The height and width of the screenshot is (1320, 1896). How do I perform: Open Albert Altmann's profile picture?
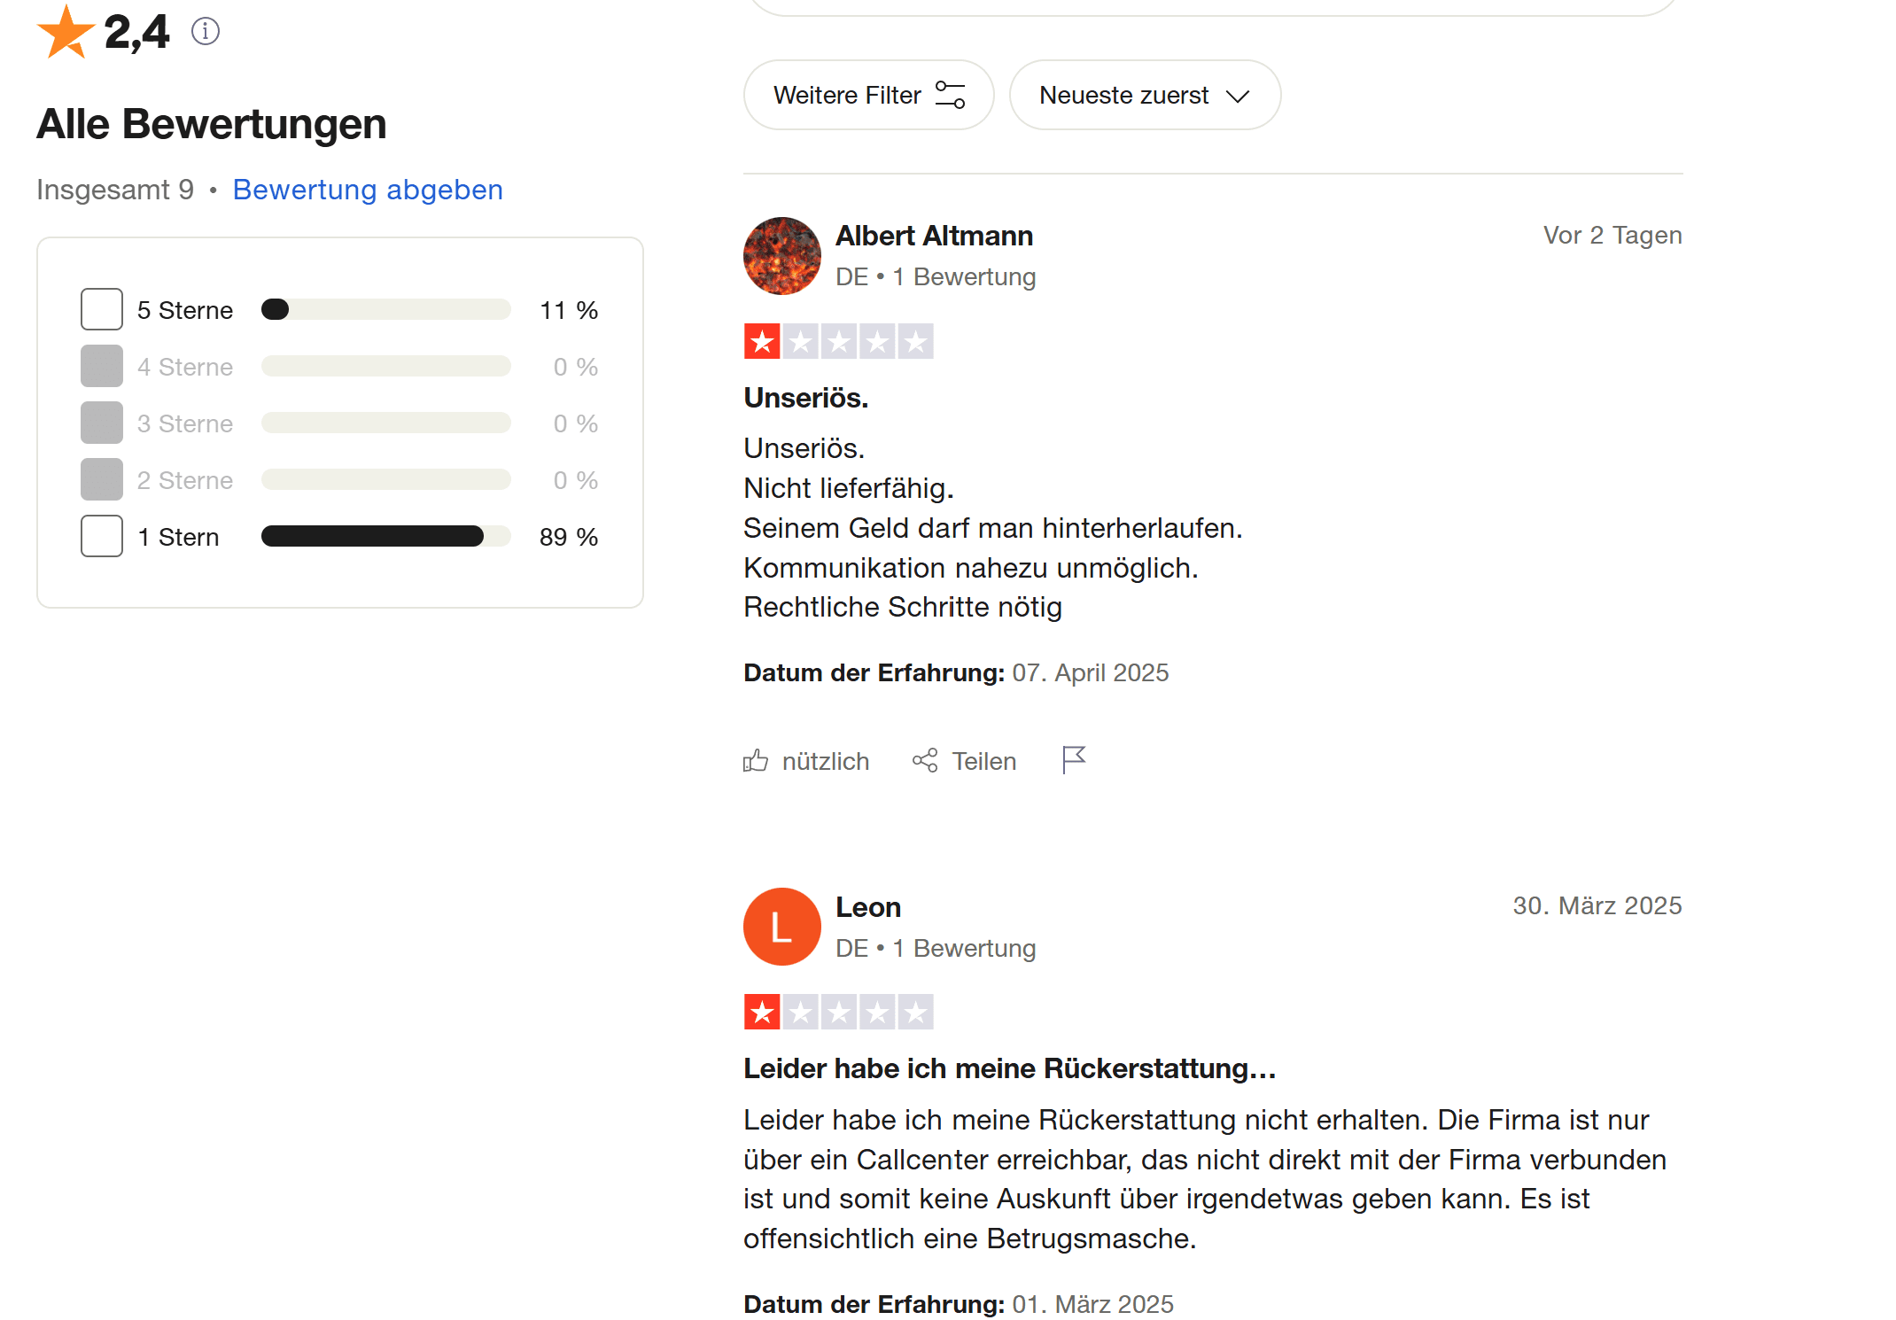click(781, 256)
